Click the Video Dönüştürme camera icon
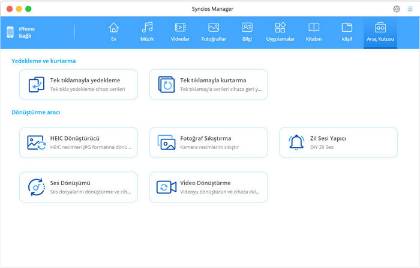Screen dimensions: 420x268 point(166,187)
